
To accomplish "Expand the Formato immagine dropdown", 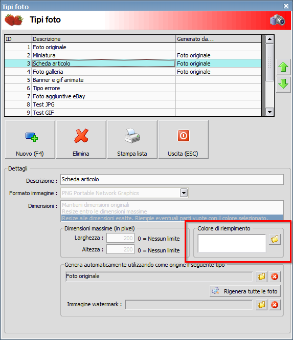I will click(x=184, y=193).
